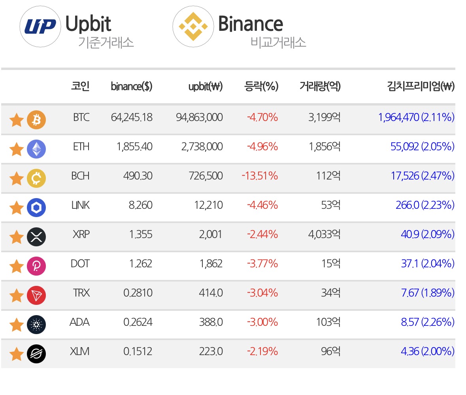Sort by the 등락(%) column header
This screenshot has height=395, width=466.
[x=261, y=86]
